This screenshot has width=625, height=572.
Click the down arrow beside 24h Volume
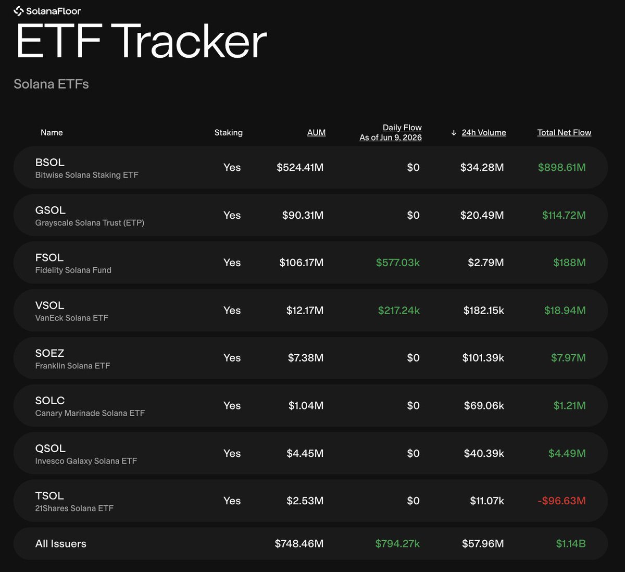[x=454, y=133]
